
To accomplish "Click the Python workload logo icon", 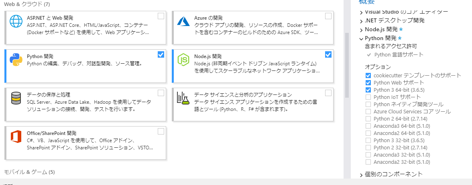I will 16,60.
